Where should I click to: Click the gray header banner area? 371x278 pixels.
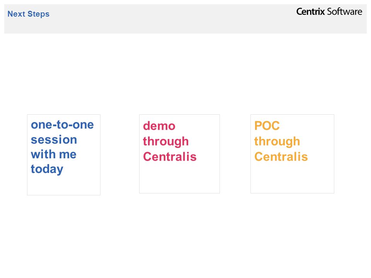185,19
